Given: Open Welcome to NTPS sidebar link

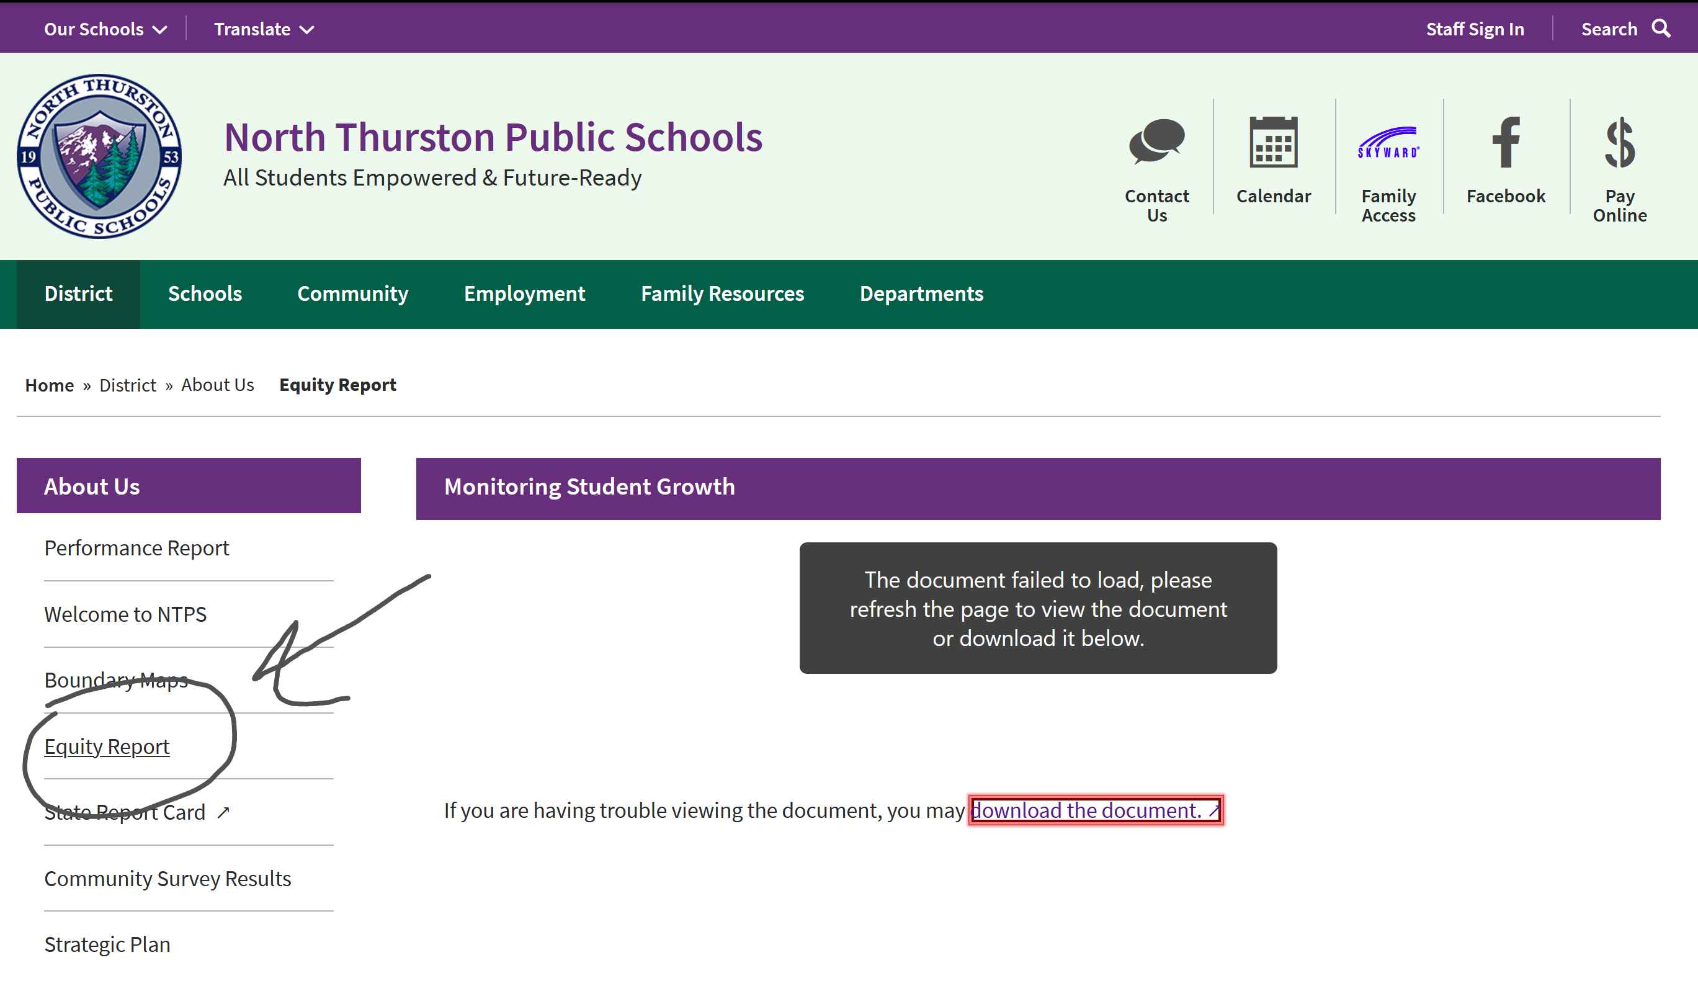Looking at the screenshot, I should [x=125, y=614].
